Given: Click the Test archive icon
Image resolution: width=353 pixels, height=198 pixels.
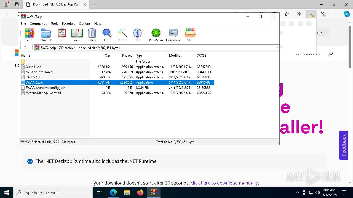Looking at the screenshot, I should 62,35.
